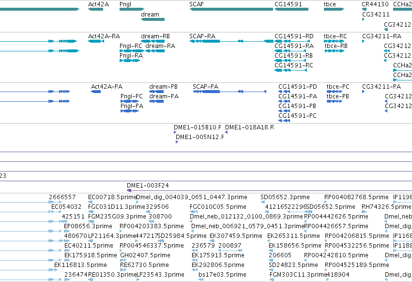Click the FGC010C05.5prime EST label
Screen dimensions: 412x282
coord(218,207)
